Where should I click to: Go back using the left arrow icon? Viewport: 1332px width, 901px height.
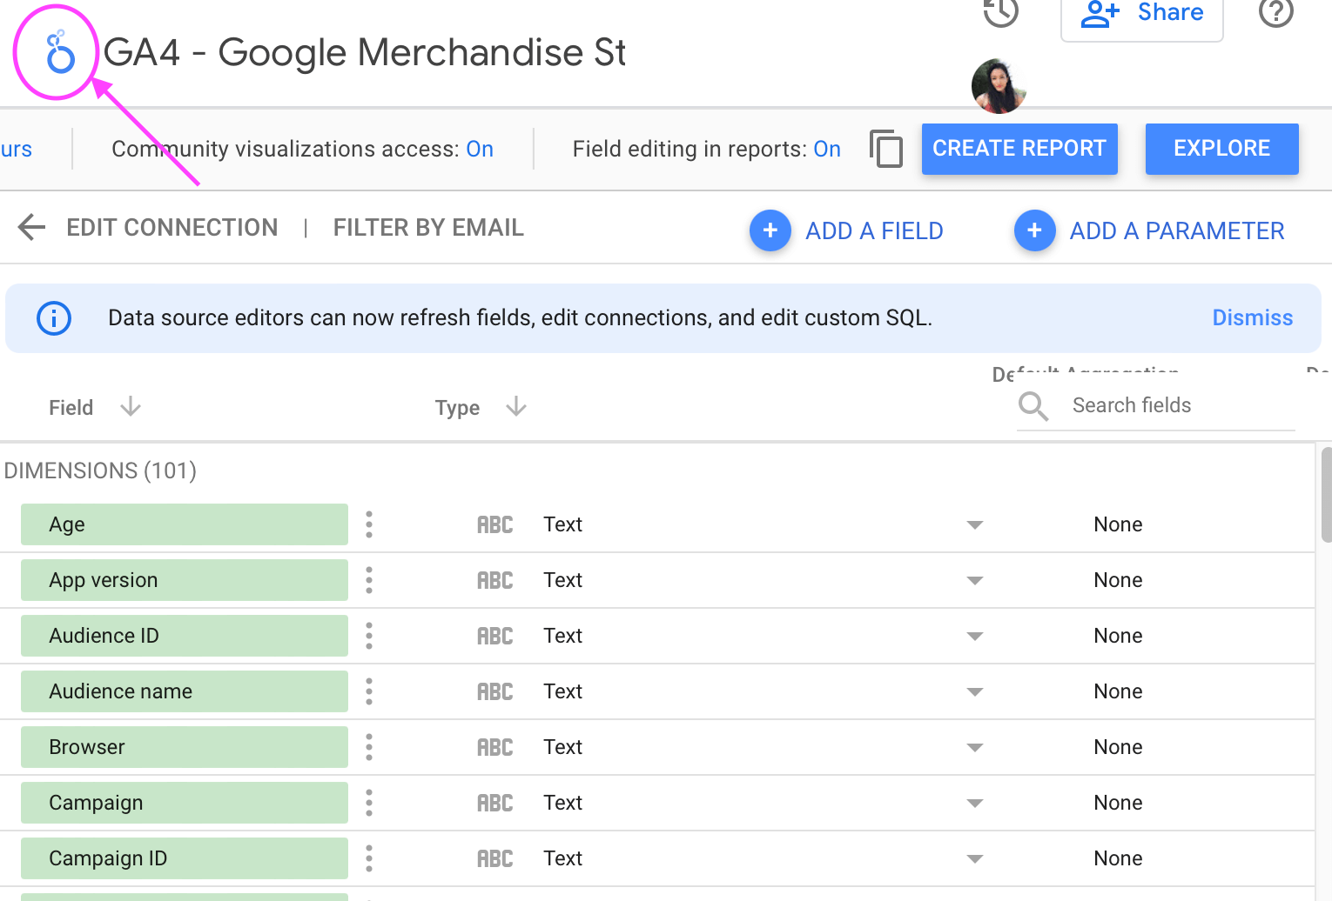pyautogui.click(x=31, y=228)
